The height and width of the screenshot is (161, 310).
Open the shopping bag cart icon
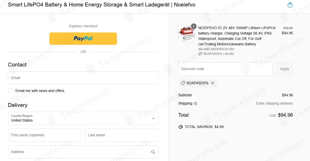click(x=290, y=5)
